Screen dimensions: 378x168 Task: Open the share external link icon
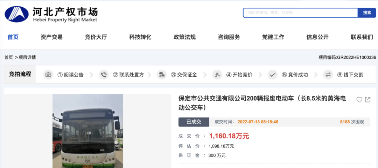367,100
